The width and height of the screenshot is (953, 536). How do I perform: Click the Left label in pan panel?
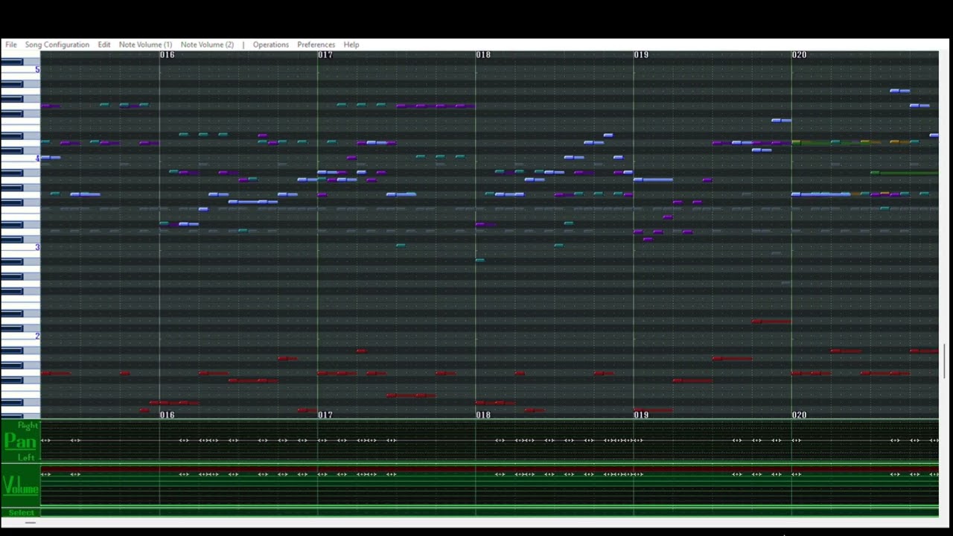(x=26, y=457)
